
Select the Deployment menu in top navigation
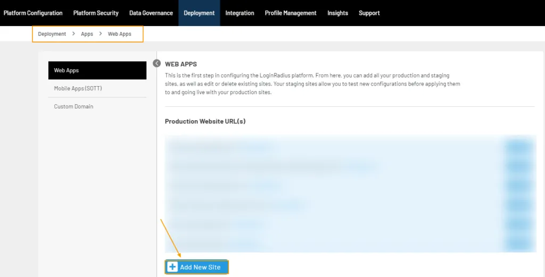coord(199,13)
